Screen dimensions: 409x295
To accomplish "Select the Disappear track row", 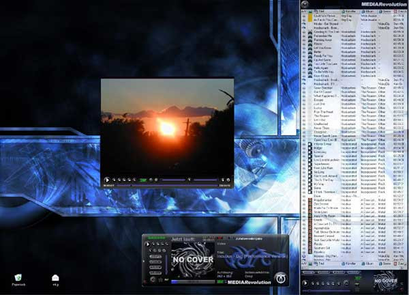I will pos(353,132).
